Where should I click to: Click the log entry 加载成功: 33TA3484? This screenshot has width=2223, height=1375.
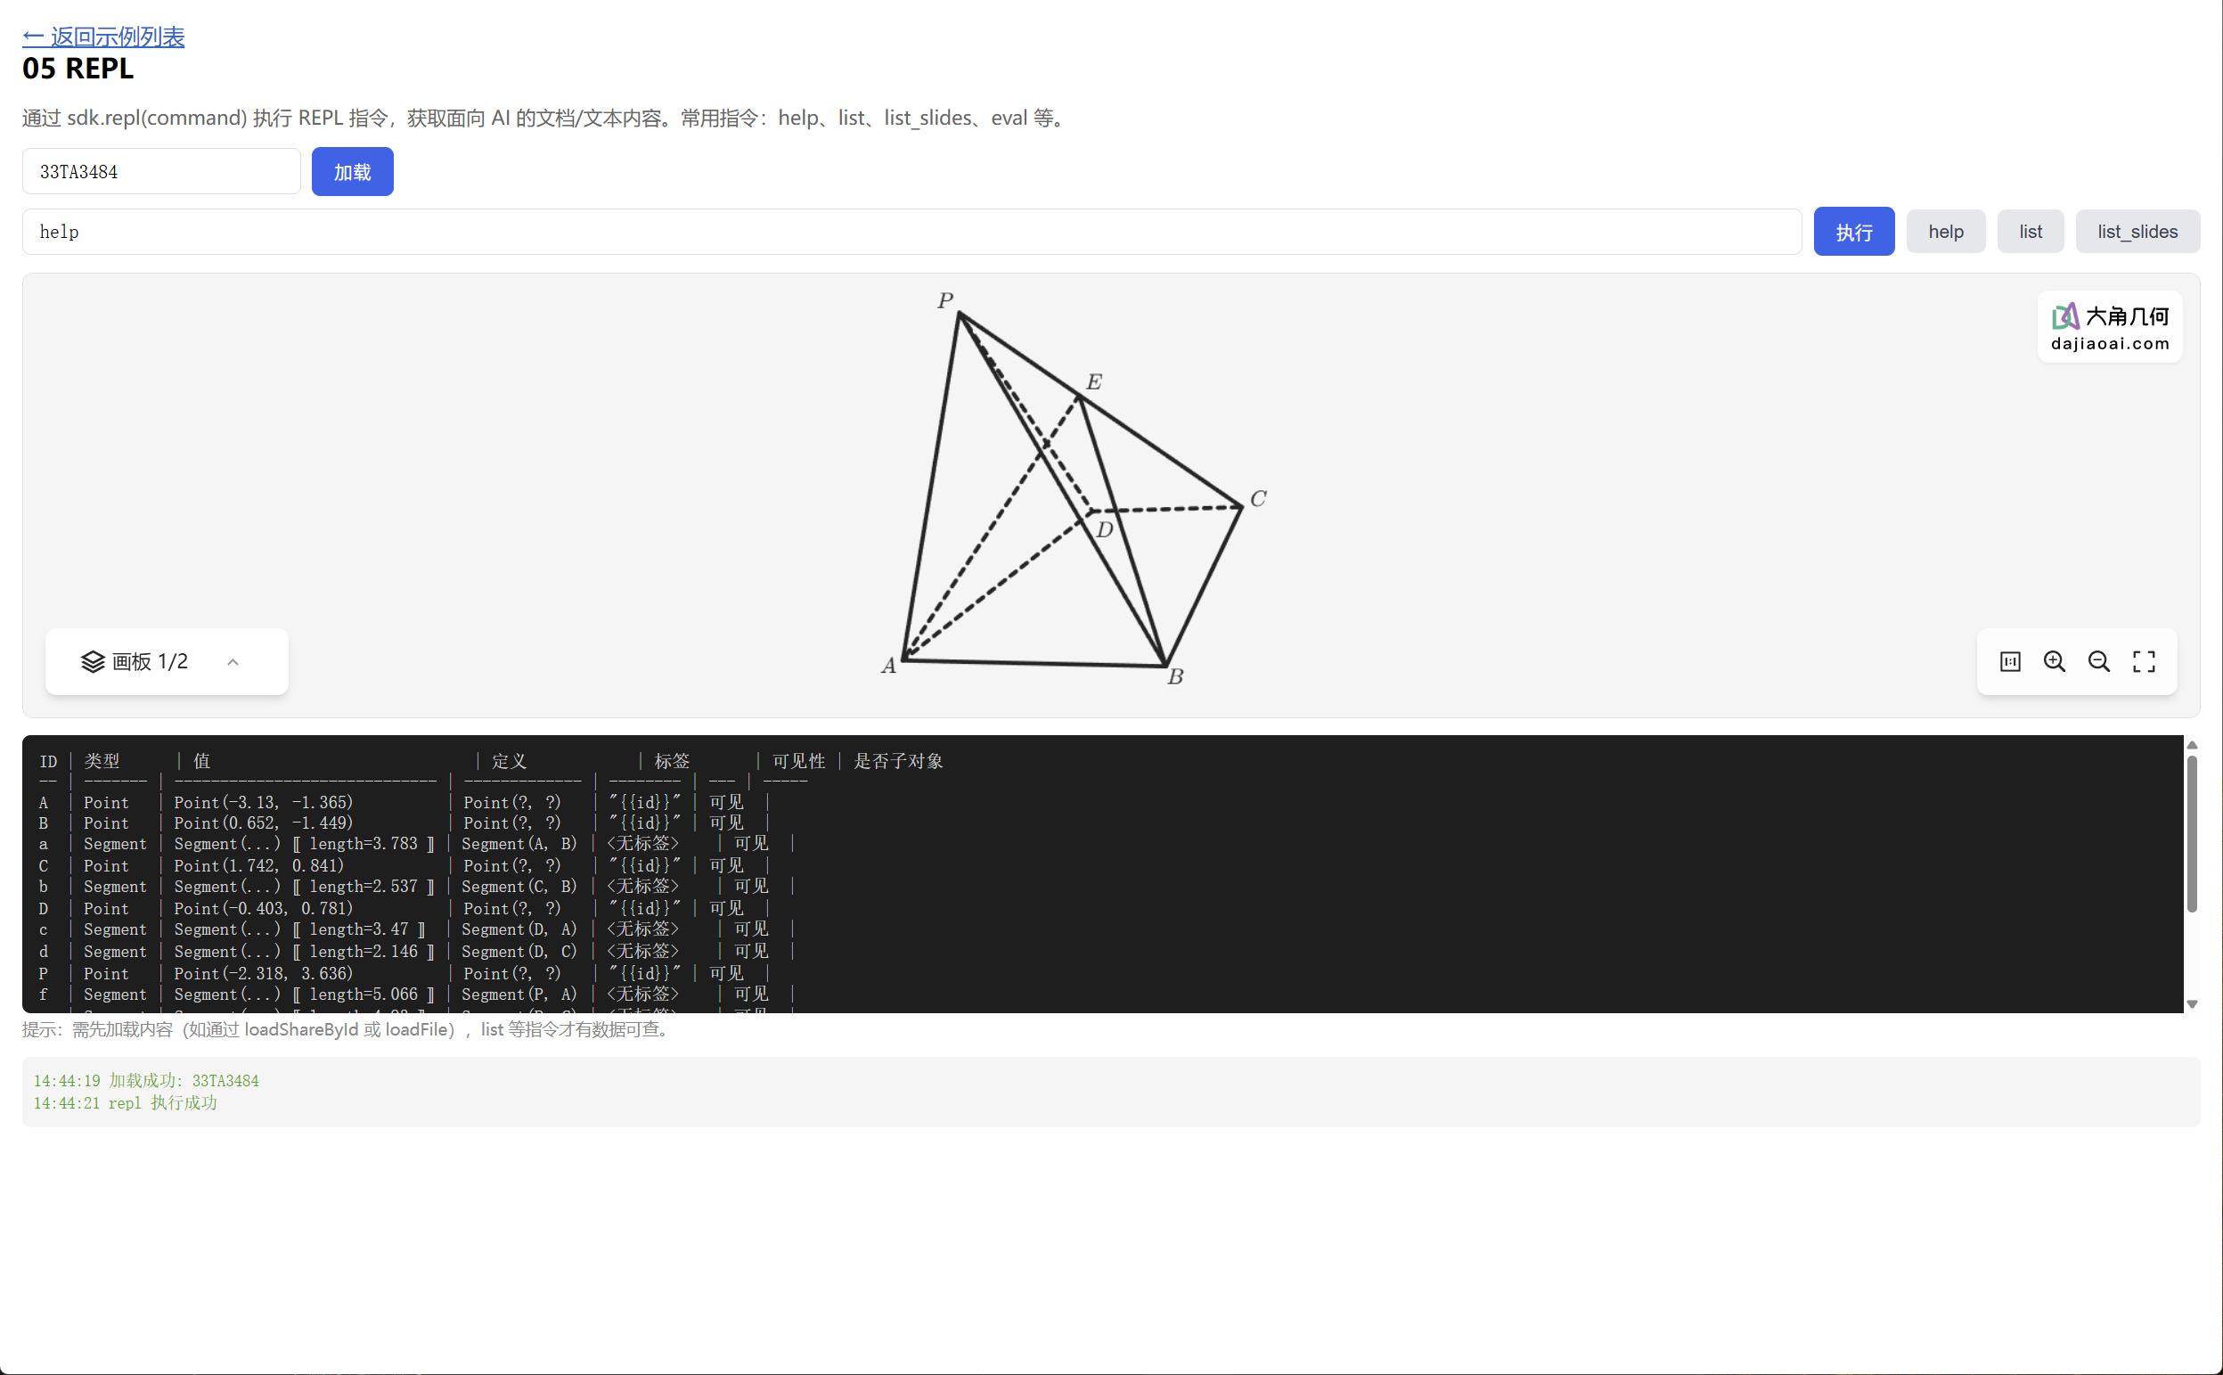(x=146, y=1080)
